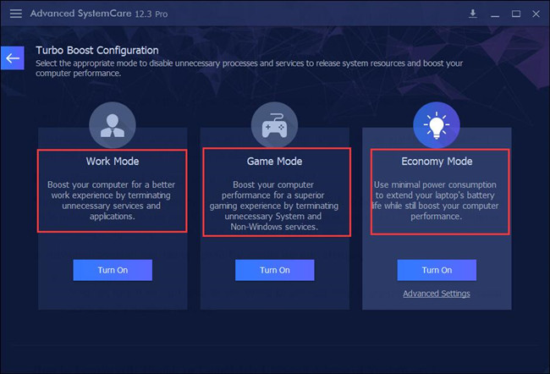
Task: Click the 'Select the appropriate mode' description
Action: tap(249, 68)
